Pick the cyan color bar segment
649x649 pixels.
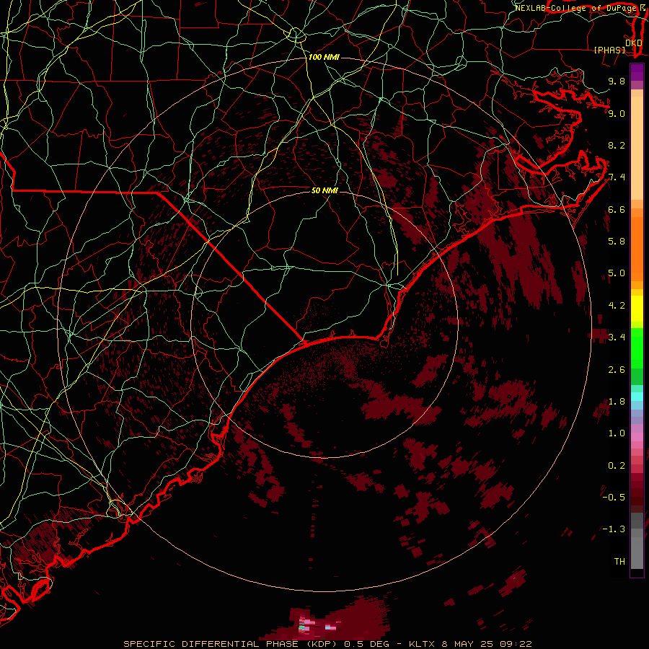coord(637,397)
